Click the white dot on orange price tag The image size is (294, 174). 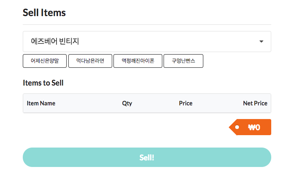pos(237,127)
